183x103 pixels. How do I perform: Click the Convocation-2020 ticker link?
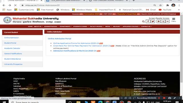(x=91, y=14)
